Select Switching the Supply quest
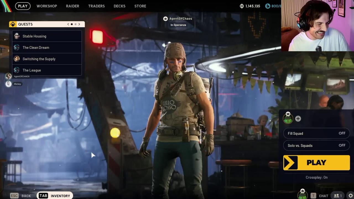 coord(47,59)
